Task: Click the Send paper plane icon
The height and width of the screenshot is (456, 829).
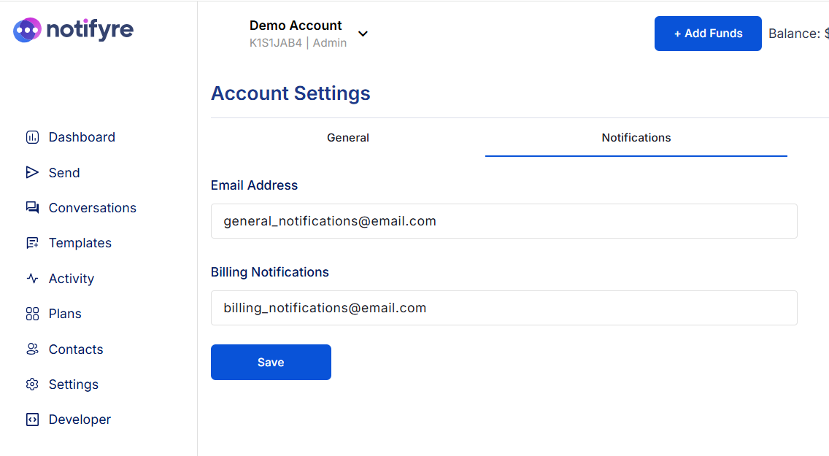Action: (32, 173)
